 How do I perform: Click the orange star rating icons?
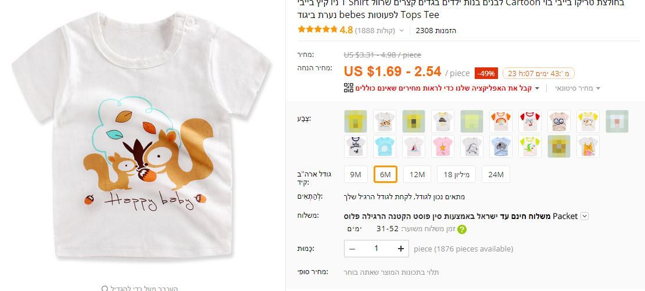(x=317, y=30)
